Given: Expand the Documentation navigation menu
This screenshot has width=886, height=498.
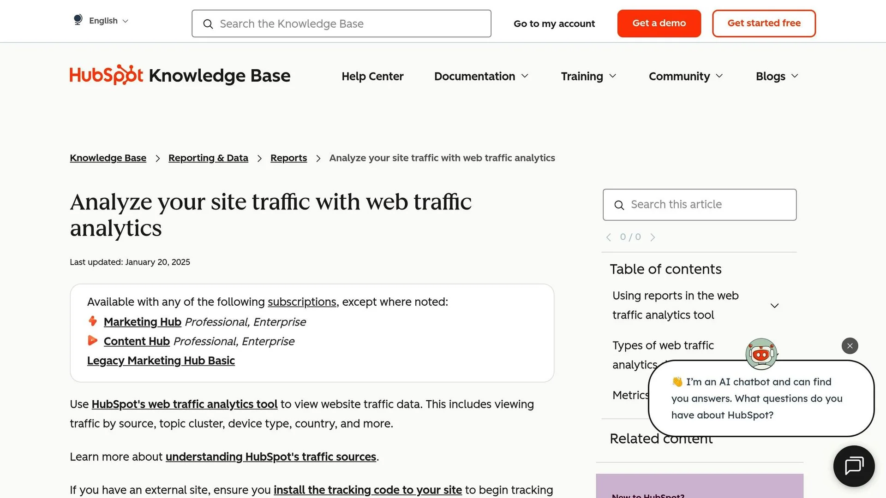Looking at the screenshot, I should tap(481, 76).
